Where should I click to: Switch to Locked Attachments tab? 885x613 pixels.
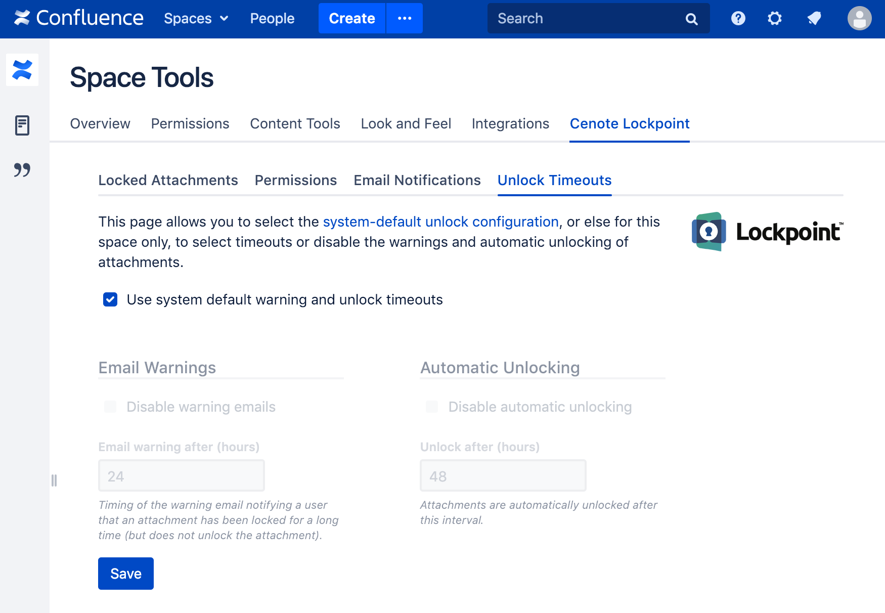click(x=168, y=181)
